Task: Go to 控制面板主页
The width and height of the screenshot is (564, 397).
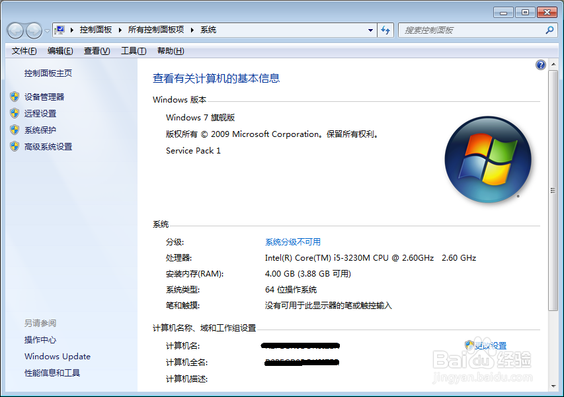Action: 48,73
